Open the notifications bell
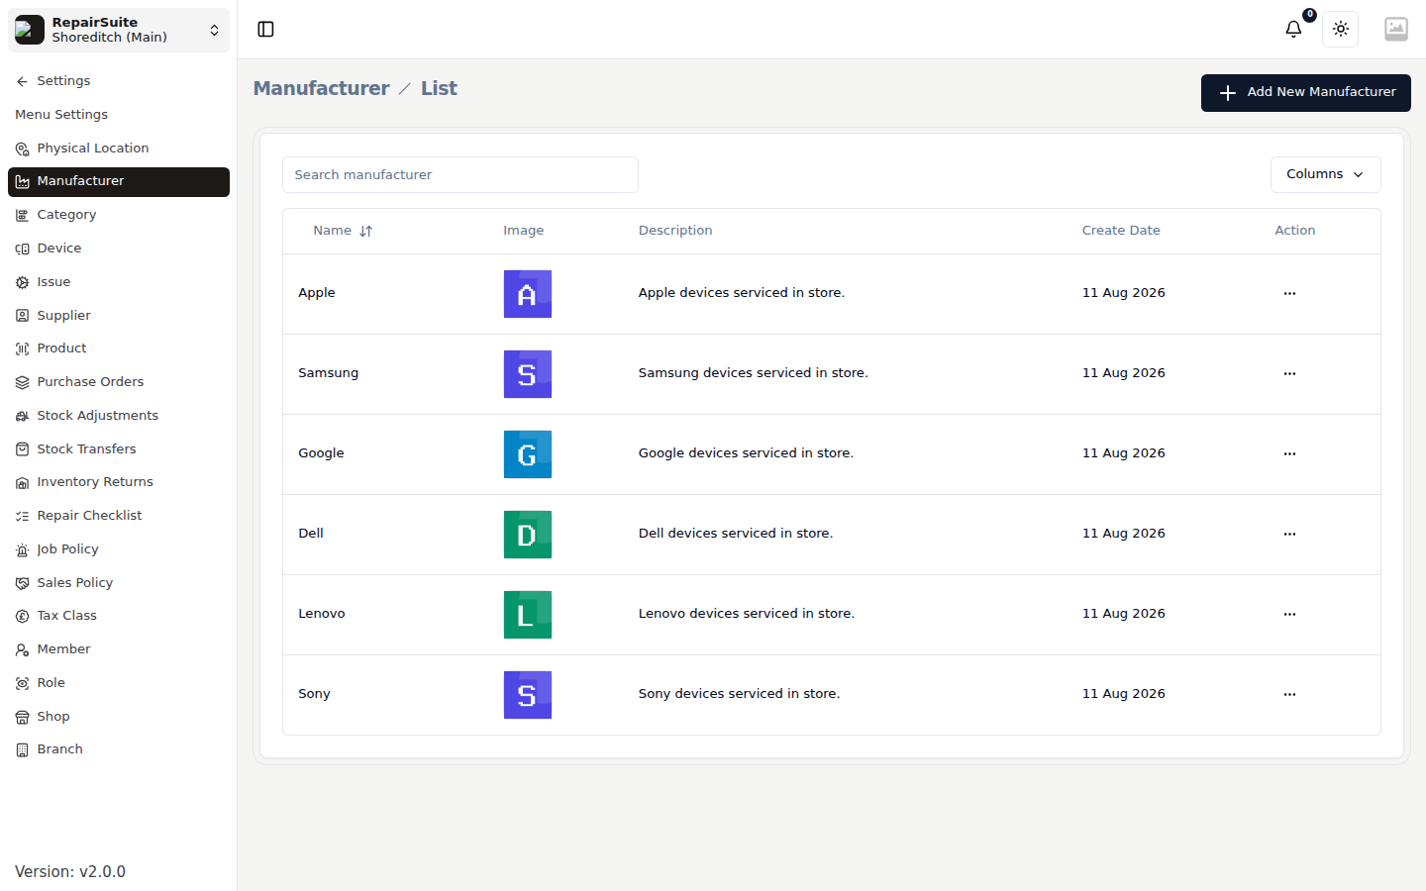This screenshot has height=891, width=1426. click(x=1293, y=30)
